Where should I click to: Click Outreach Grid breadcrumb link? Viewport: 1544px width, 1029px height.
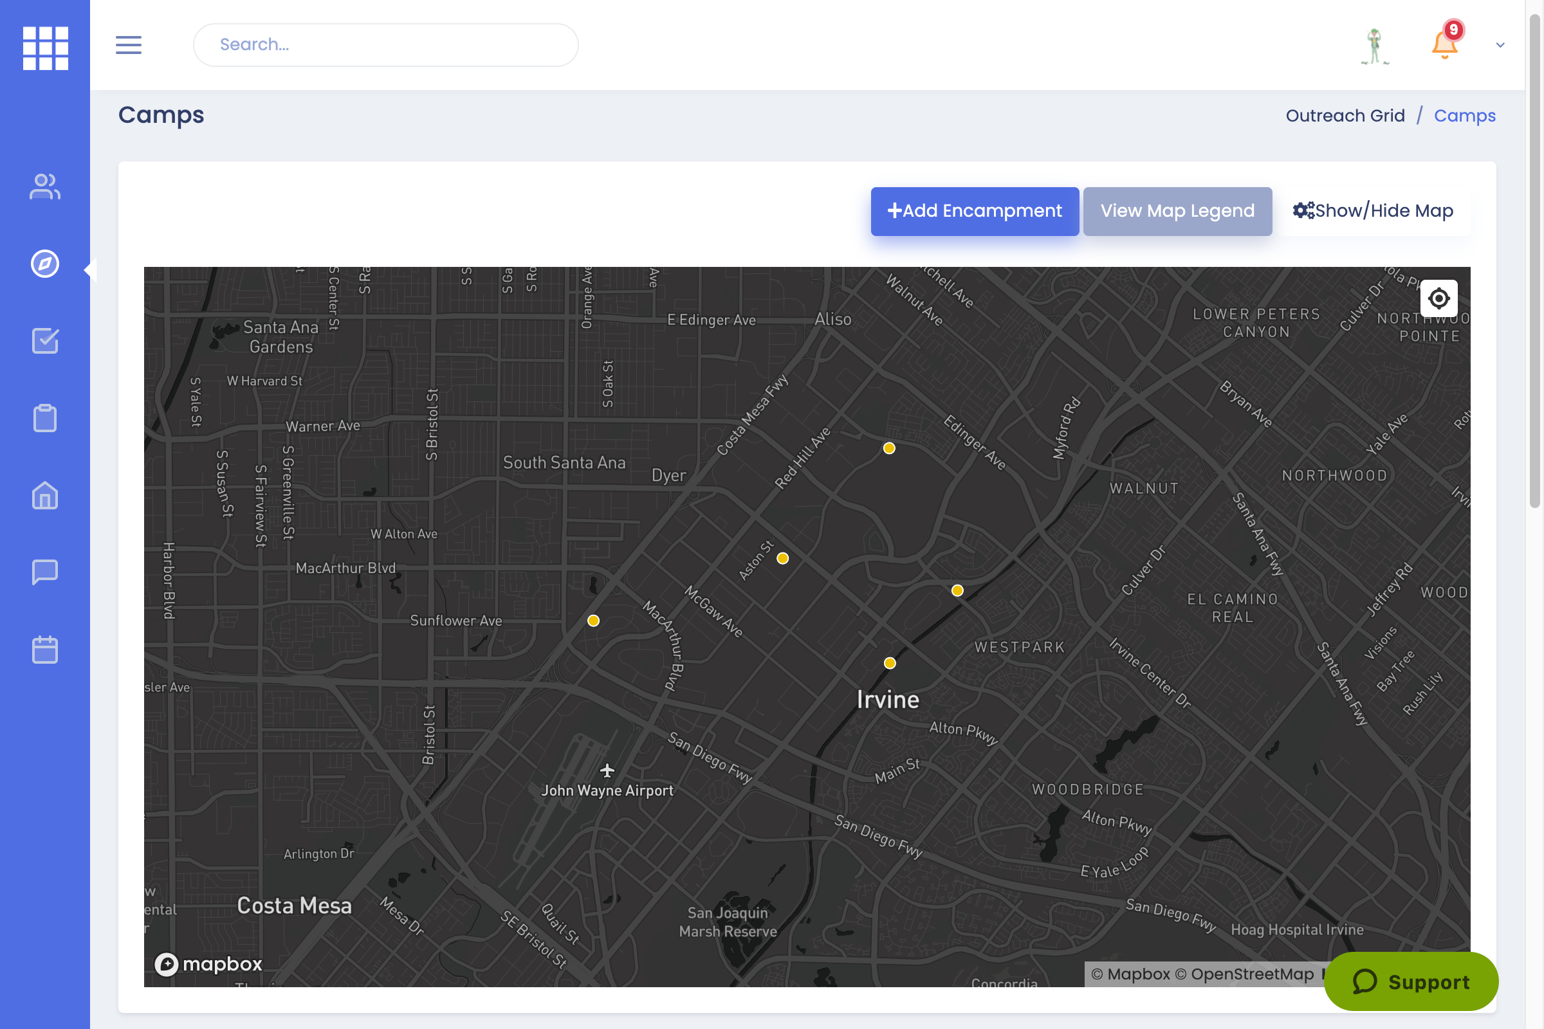coord(1345,116)
